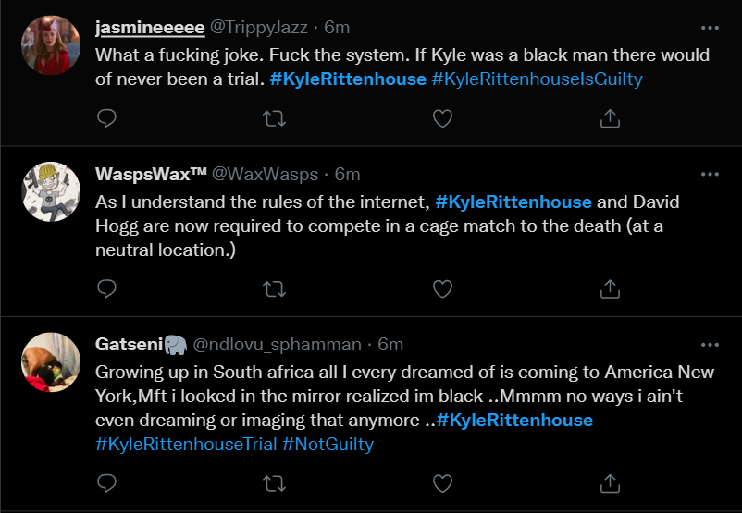Reply to Gatseni's tweet
This screenshot has height=513, width=742.
tap(106, 482)
